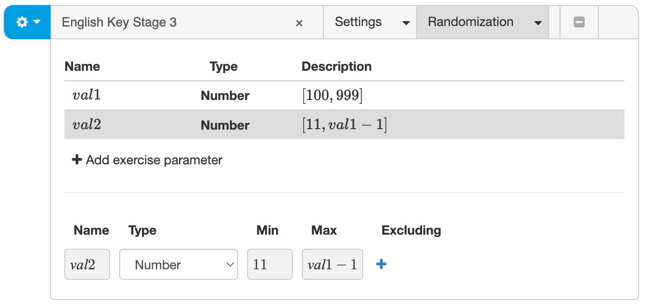Click the Max field containing val1 minus 1
The height and width of the screenshot is (304, 645).
click(332, 264)
